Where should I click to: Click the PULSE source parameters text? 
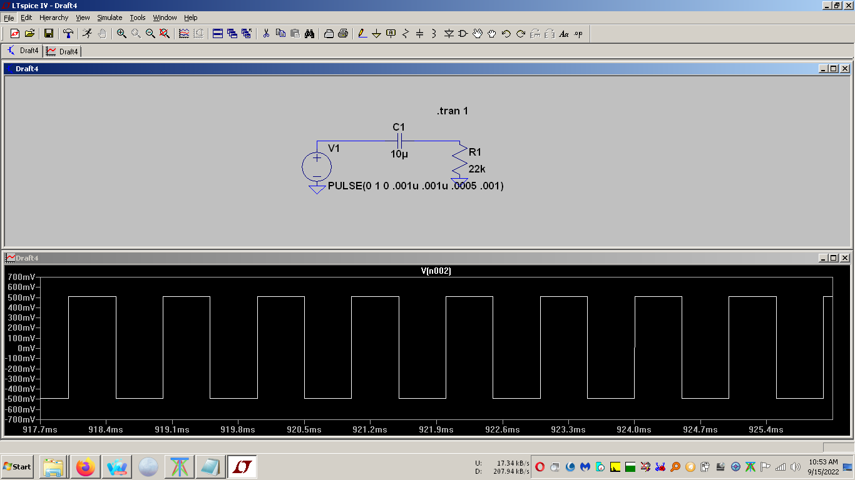pyautogui.click(x=416, y=186)
